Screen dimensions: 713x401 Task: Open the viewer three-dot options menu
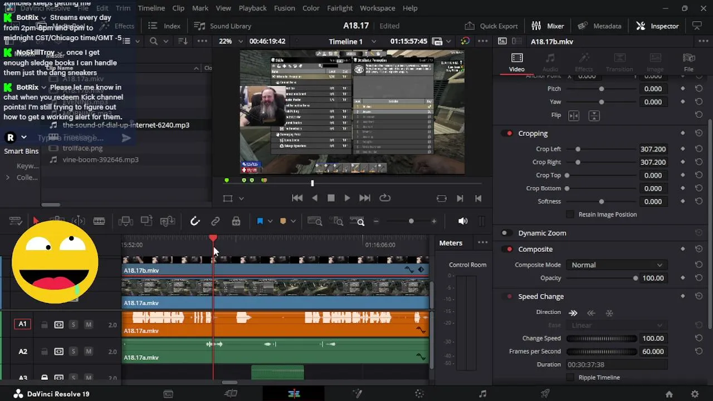pyautogui.click(x=483, y=41)
